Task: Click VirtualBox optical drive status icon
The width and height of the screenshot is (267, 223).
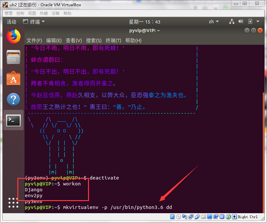Action: [178, 217]
